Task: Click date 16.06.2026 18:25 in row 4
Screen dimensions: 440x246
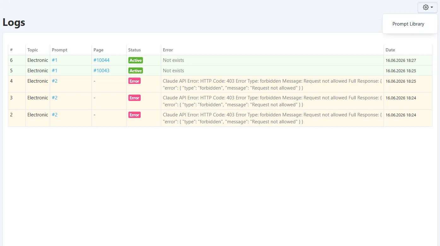Action: (x=401, y=81)
